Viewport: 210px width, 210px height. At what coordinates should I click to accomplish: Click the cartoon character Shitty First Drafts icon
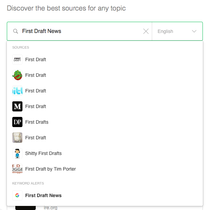tap(17, 153)
